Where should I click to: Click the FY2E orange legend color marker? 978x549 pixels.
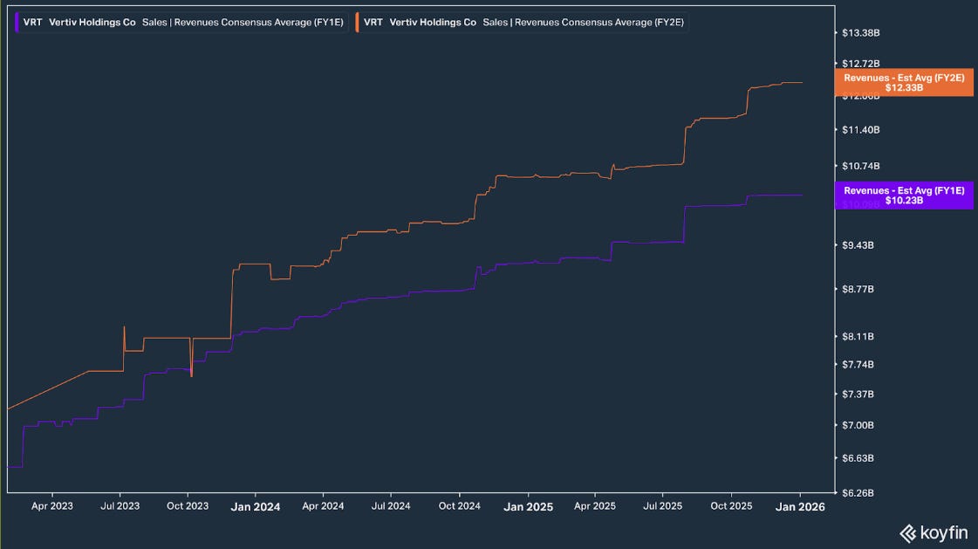(x=358, y=23)
